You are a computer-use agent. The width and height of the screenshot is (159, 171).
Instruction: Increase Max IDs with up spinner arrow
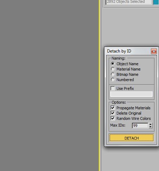(x=151, y=124)
